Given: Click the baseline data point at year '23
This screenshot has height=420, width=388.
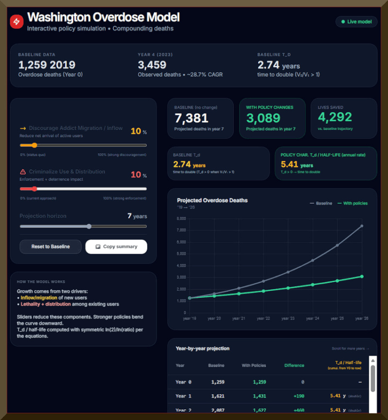Looking at the screenshot, I should coord(288,272).
